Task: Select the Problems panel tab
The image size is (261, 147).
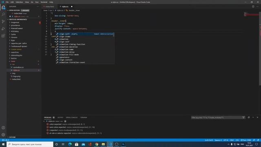Action: point(48,118)
